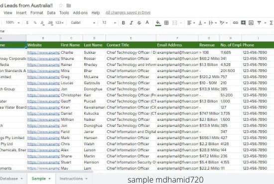274x184 pixels.
Task: Select the Email Address header cell
Action: 177,45
